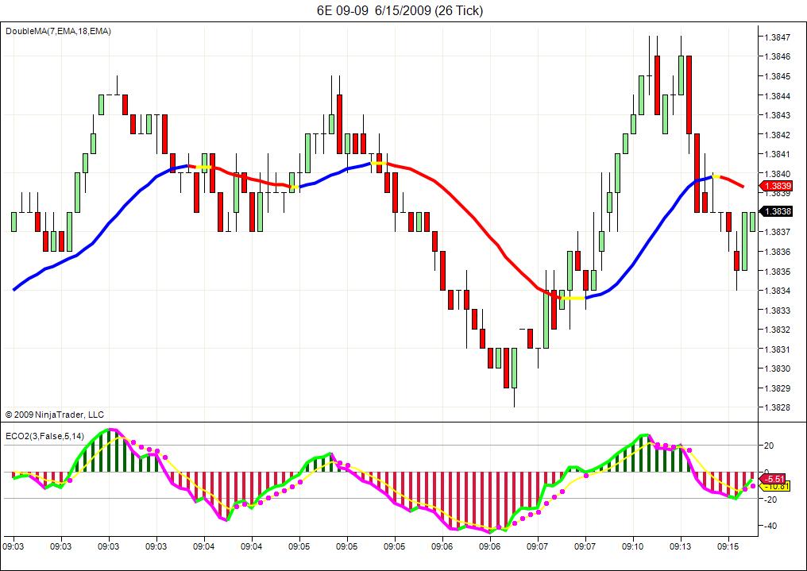Click the 20 level label on ECO2 axis
The width and height of the screenshot is (807, 571).
coord(769,446)
